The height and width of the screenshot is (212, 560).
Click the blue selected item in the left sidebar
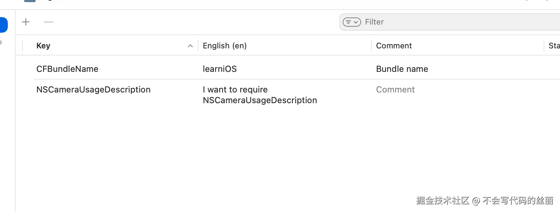click(x=4, y=25)
